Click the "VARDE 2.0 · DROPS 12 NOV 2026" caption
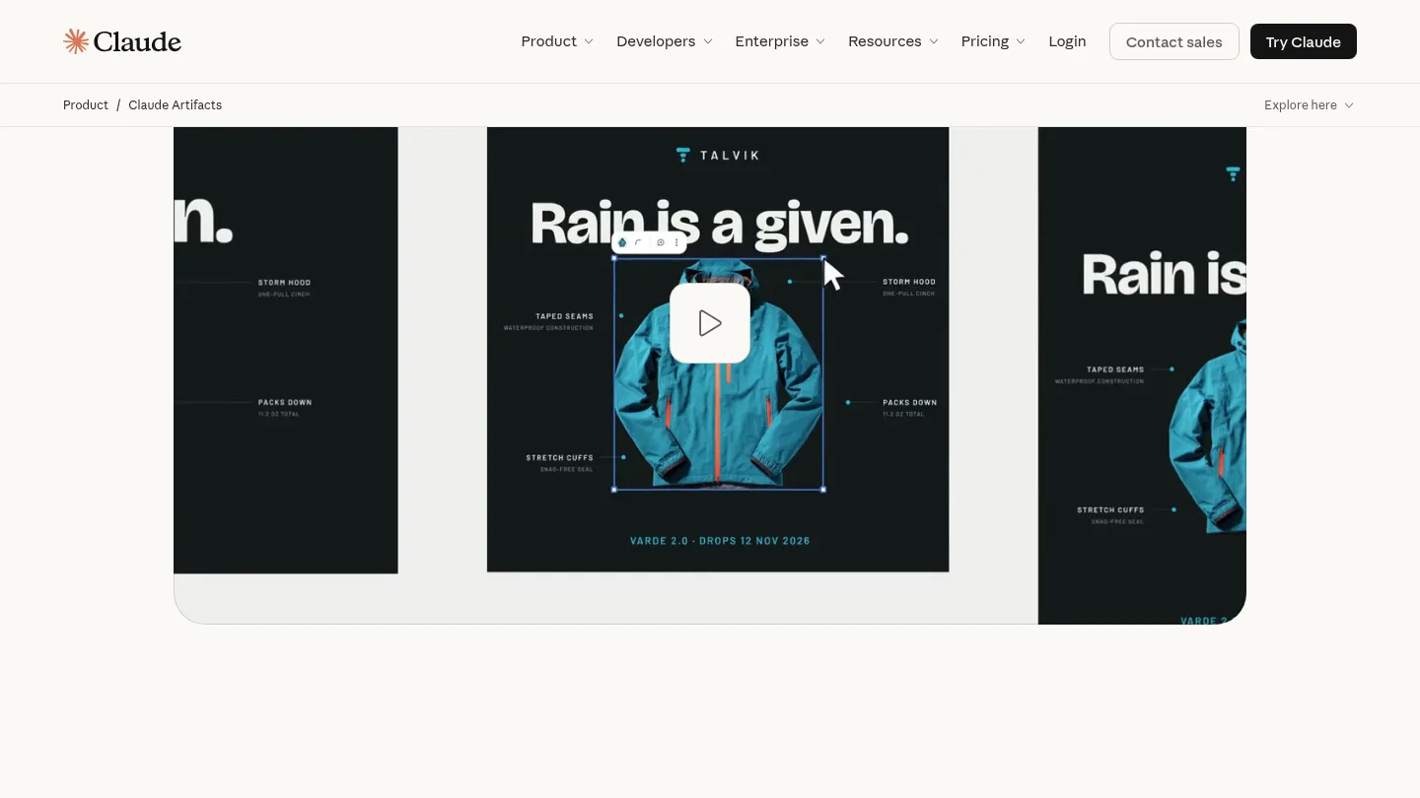Screen dimensions: 1420x798 [x=720, y=541]
